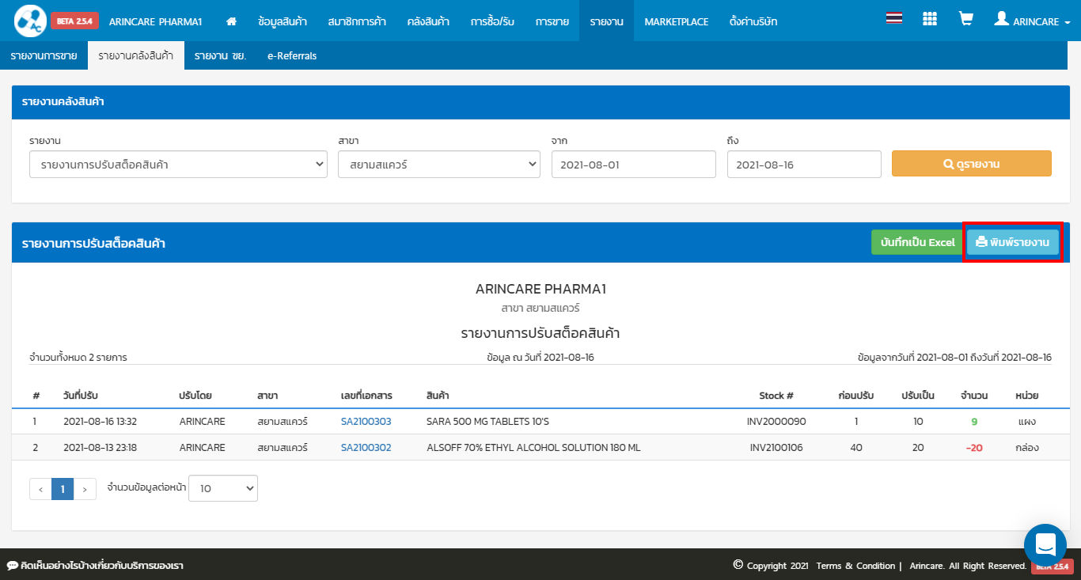Click the Arincare logo icon

click(x=31, y=21)
